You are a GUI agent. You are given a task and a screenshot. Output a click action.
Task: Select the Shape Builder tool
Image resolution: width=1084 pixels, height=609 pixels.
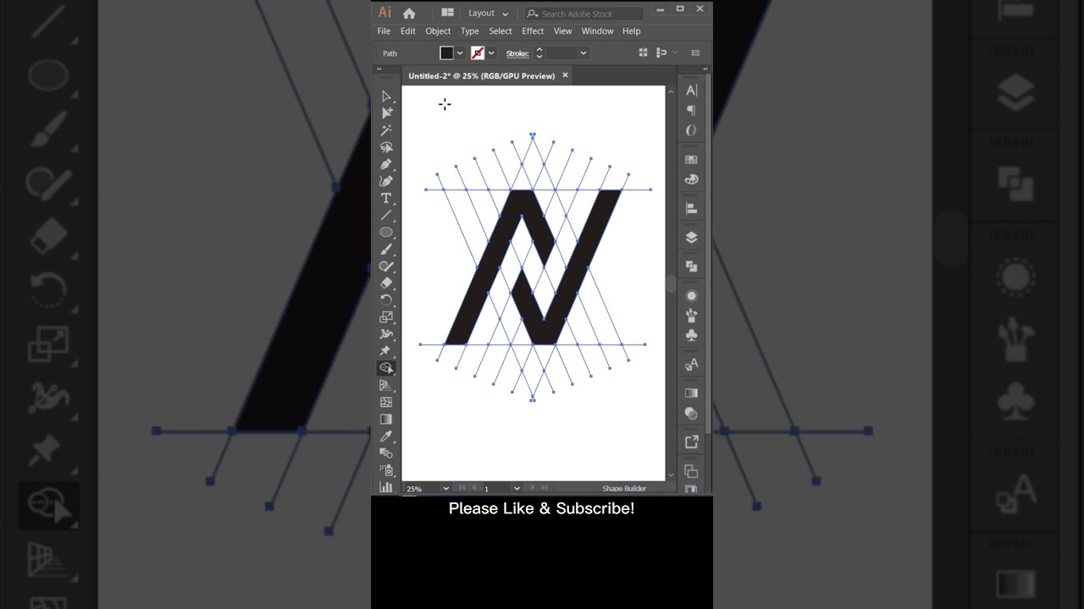tap(386, 368)
